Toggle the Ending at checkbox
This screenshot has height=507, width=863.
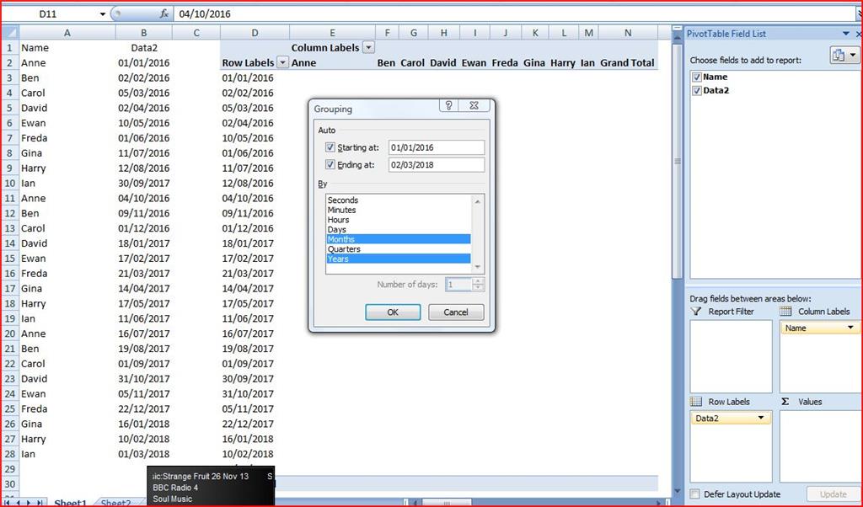coord(330,164)
